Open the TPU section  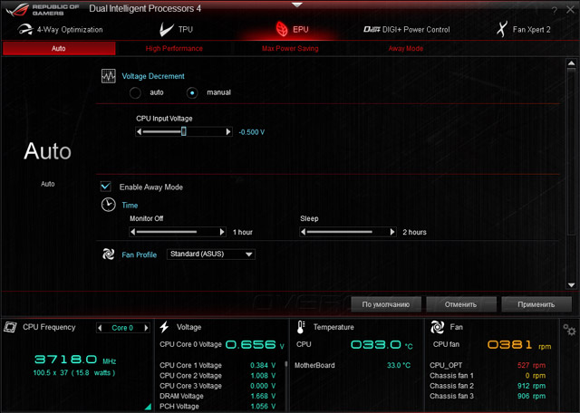point(177,30)
